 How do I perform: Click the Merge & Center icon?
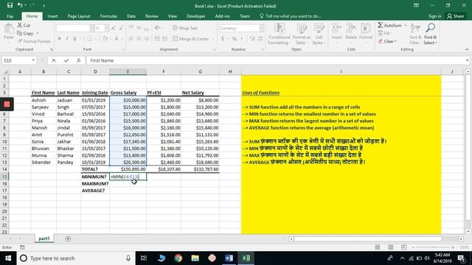[x=176, y=39]
